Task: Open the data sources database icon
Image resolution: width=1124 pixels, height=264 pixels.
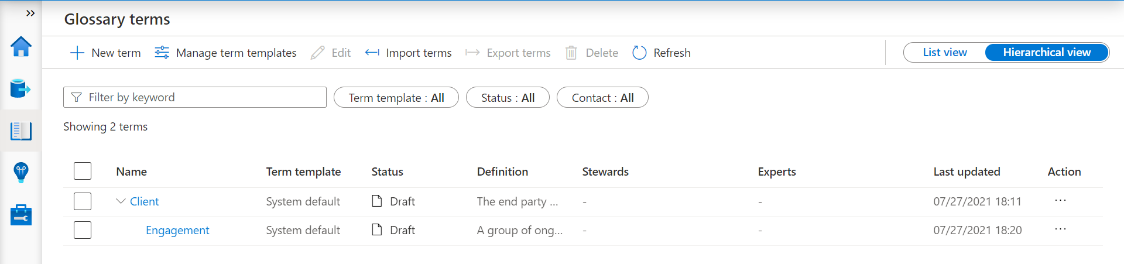Action: click(x=20, y=89)
